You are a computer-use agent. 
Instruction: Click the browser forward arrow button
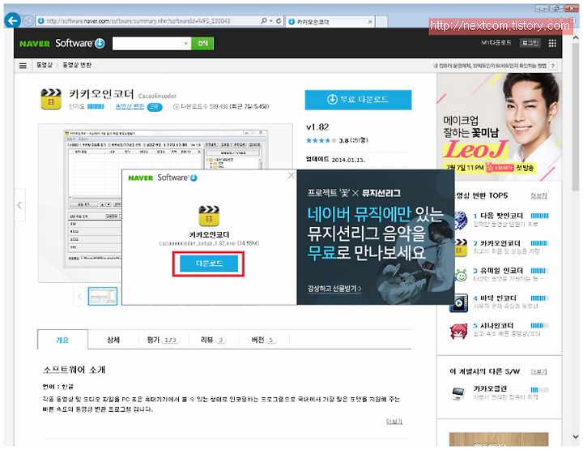[x=28, y=21]
